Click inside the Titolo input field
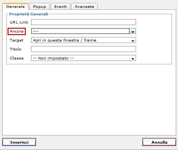The image size is (178, 150). pos(84,49)
